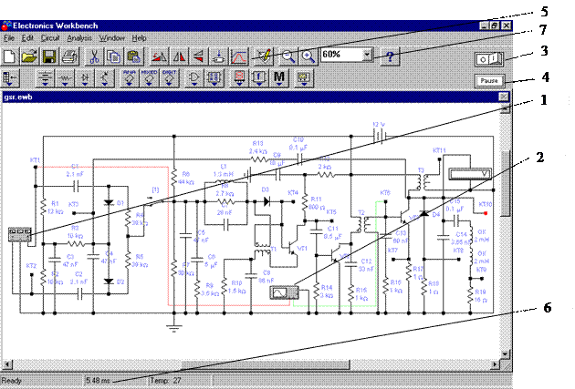Click the question mark Help button
Image resolution: width=575 pixels, height=389 pixels.
coord(390,56)
